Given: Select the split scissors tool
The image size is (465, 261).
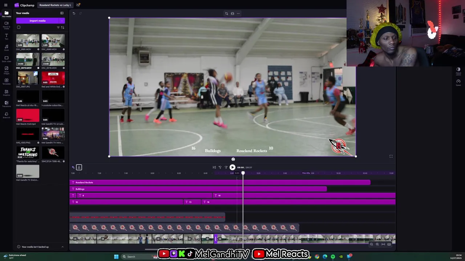Looking at the screenshot, I should pos(79,167).
